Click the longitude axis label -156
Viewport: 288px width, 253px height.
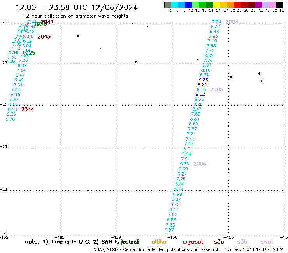(x=172, y=237)
